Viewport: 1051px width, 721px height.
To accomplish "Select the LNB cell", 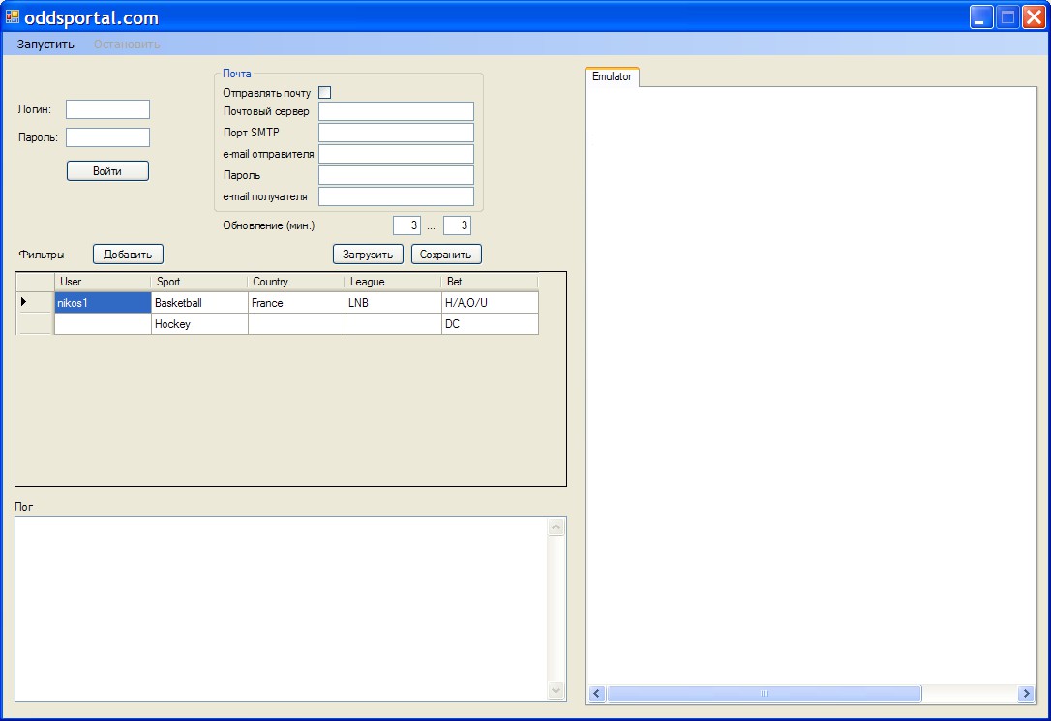I will point(394,302).
